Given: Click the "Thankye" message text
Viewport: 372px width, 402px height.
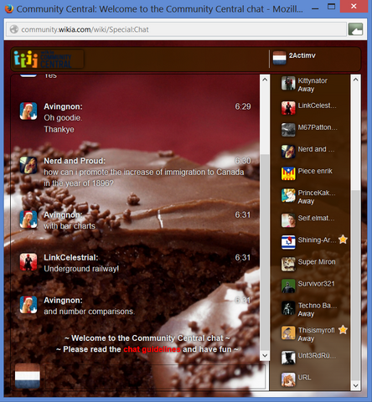Looking at the screenshot, I should coord(59,130).
